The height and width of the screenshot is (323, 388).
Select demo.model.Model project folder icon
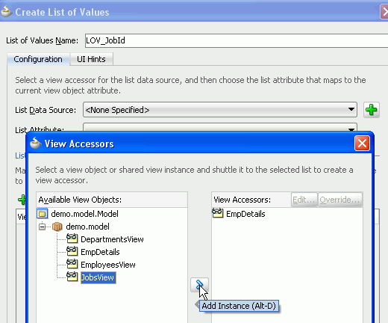43,214
